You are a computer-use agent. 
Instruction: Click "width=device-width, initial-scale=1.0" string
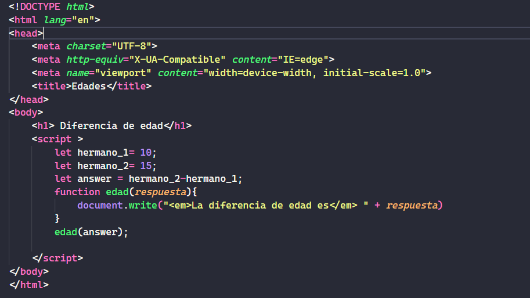click(x=315, y=73)
